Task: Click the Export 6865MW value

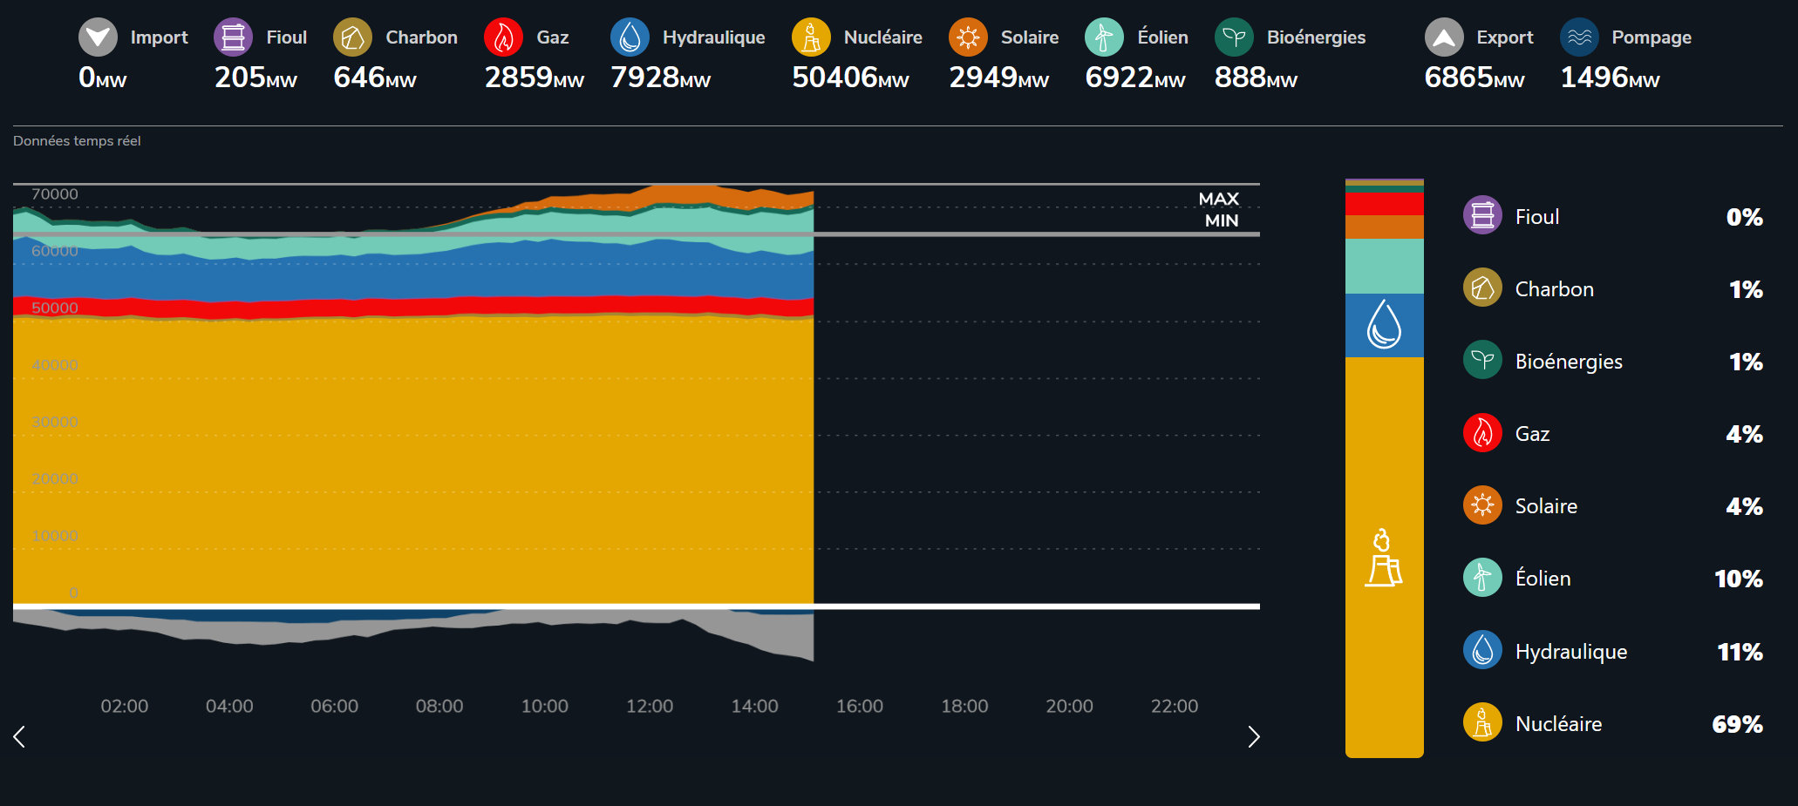Action: click(x=1474, y=78)
